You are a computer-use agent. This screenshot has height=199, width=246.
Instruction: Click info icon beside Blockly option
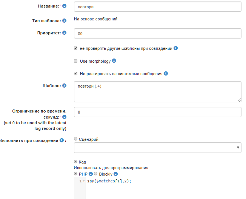coord(116,174)
